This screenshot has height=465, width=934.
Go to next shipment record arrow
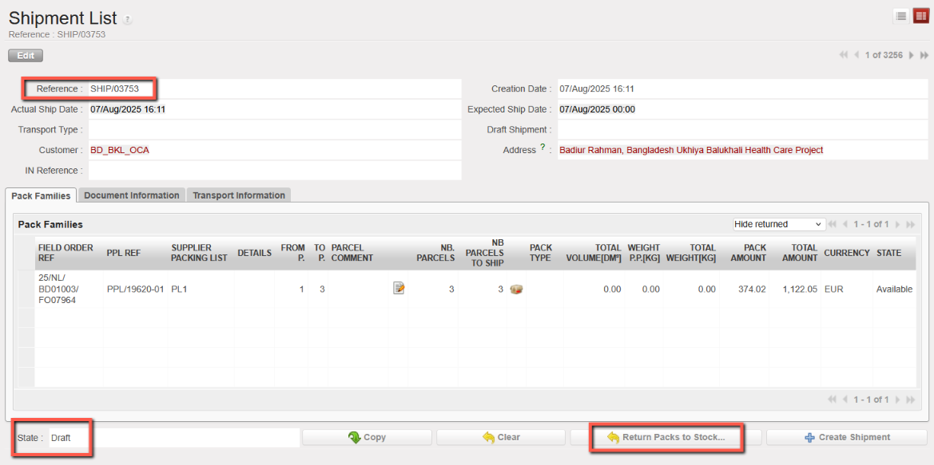pos(912,55)
